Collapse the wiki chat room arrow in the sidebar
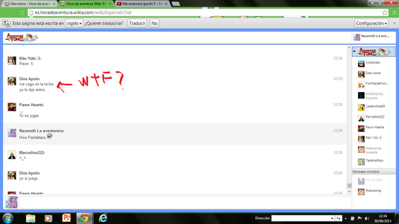 355,52
